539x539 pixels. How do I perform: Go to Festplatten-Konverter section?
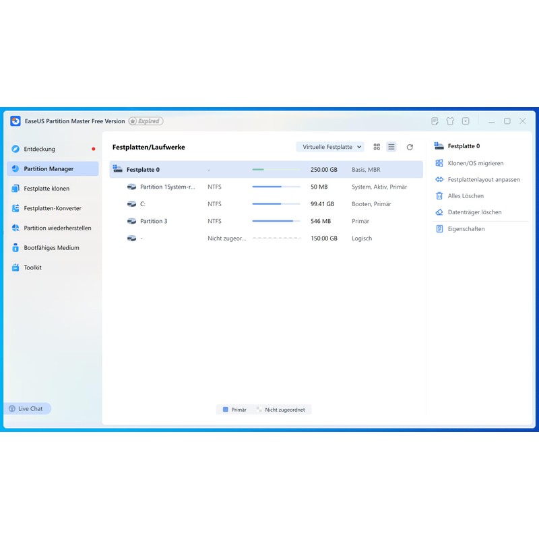52,208
